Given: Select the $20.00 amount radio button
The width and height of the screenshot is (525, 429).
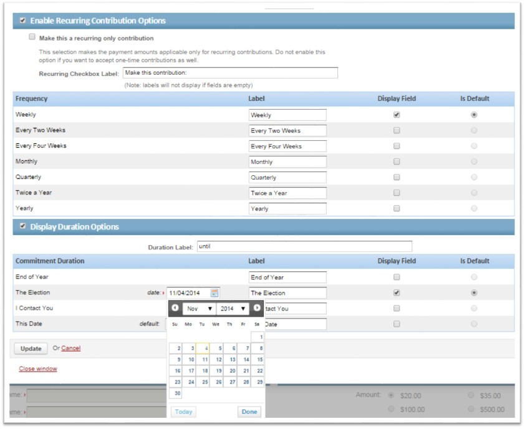Looking at the screenshot, I should tap(391, 395).
